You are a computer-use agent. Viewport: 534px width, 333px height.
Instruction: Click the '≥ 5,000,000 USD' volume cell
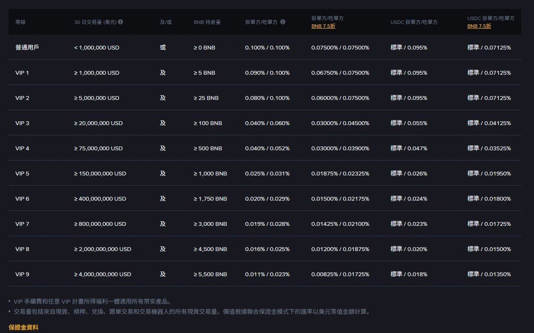click(97, 98)
